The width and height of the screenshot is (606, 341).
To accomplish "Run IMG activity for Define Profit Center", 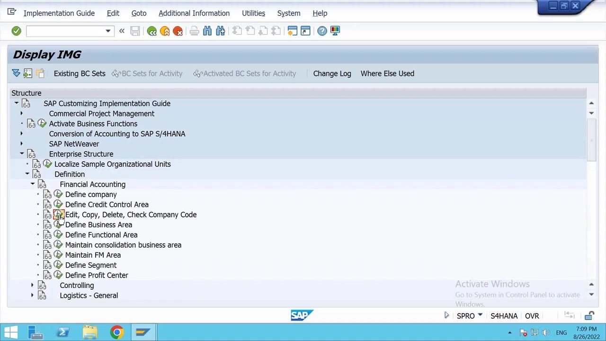I will click(58, 275).
